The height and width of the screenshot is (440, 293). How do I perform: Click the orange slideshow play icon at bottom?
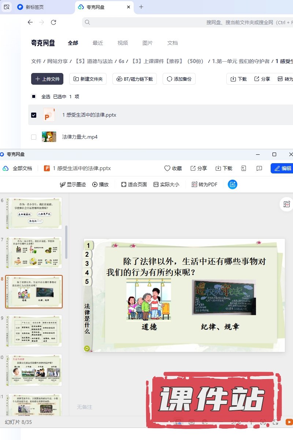[289, 422]
